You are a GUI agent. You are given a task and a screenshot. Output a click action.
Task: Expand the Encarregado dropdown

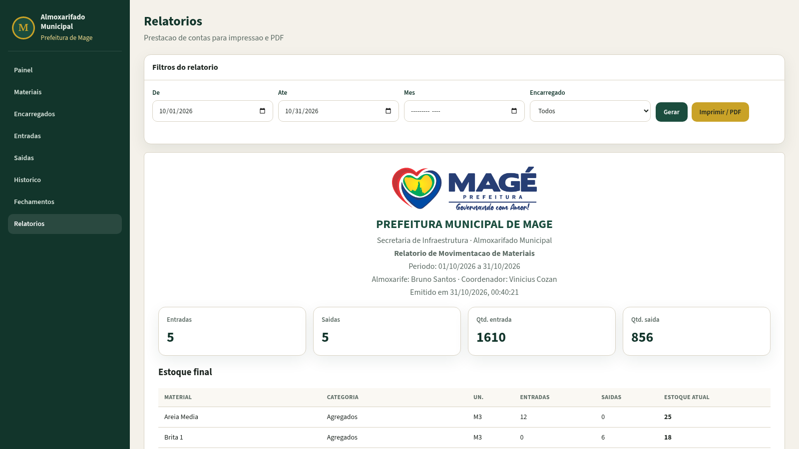tap(590, 111)
